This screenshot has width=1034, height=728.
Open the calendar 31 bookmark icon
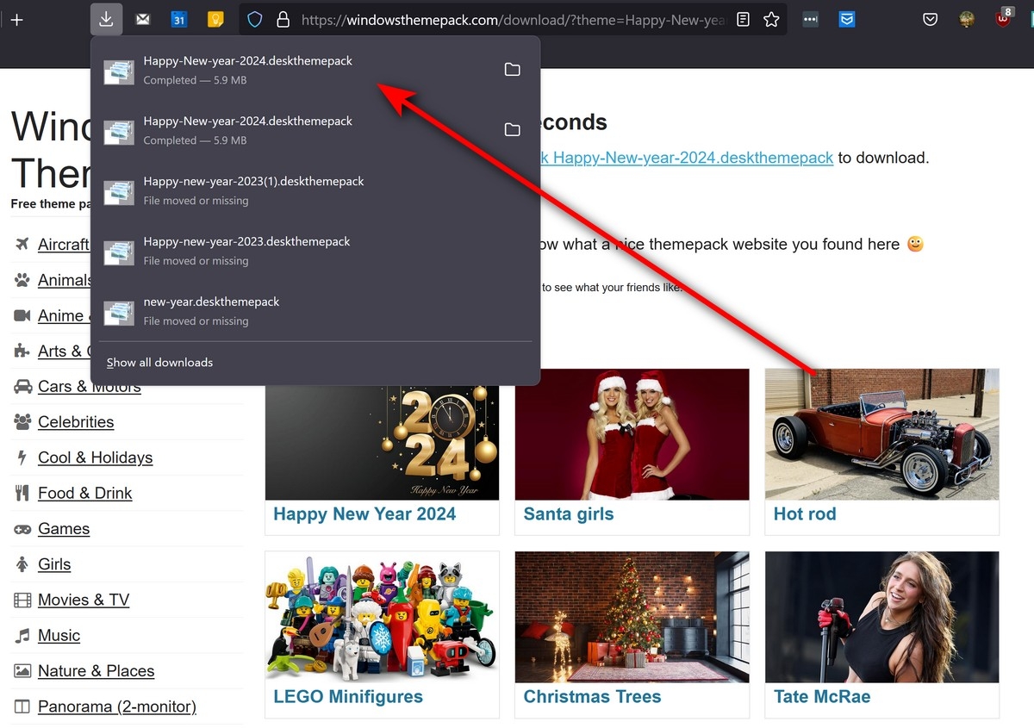178,19
